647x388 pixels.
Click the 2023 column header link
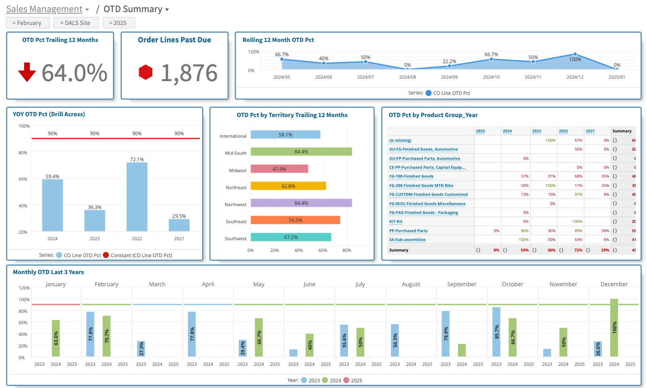536,131
